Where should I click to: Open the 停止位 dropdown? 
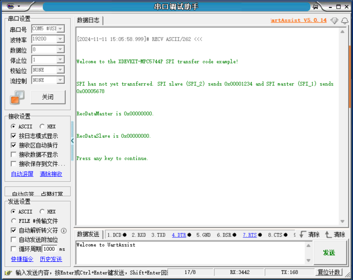coord(60,60)
